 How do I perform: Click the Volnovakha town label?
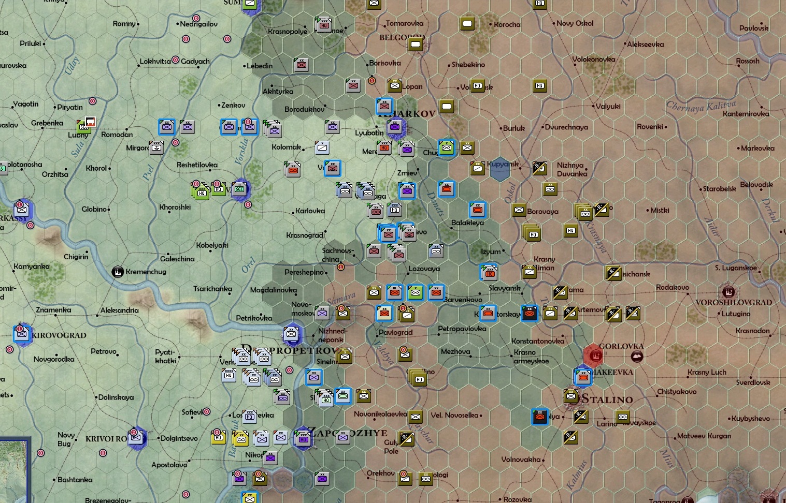point(521,460)
